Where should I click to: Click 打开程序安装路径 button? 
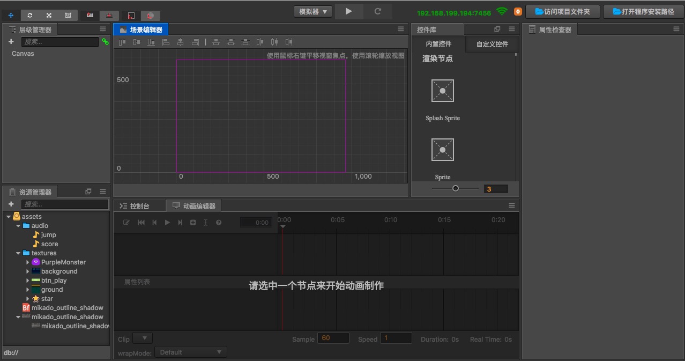click(643, 11)
